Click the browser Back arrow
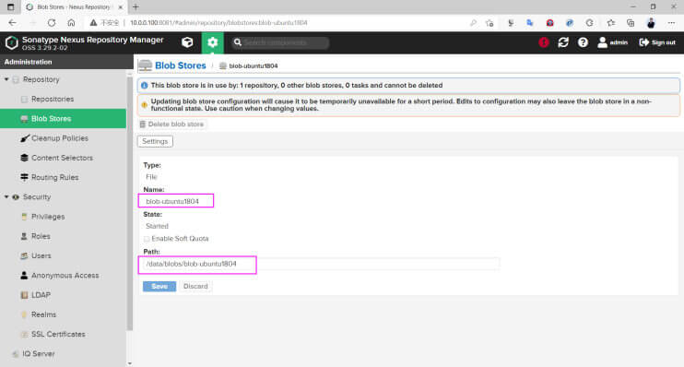Viewport: 684px width, 367px height. pos(12,23)
